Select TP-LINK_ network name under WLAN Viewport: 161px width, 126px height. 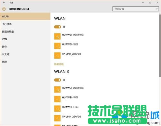tap(71, 54)
